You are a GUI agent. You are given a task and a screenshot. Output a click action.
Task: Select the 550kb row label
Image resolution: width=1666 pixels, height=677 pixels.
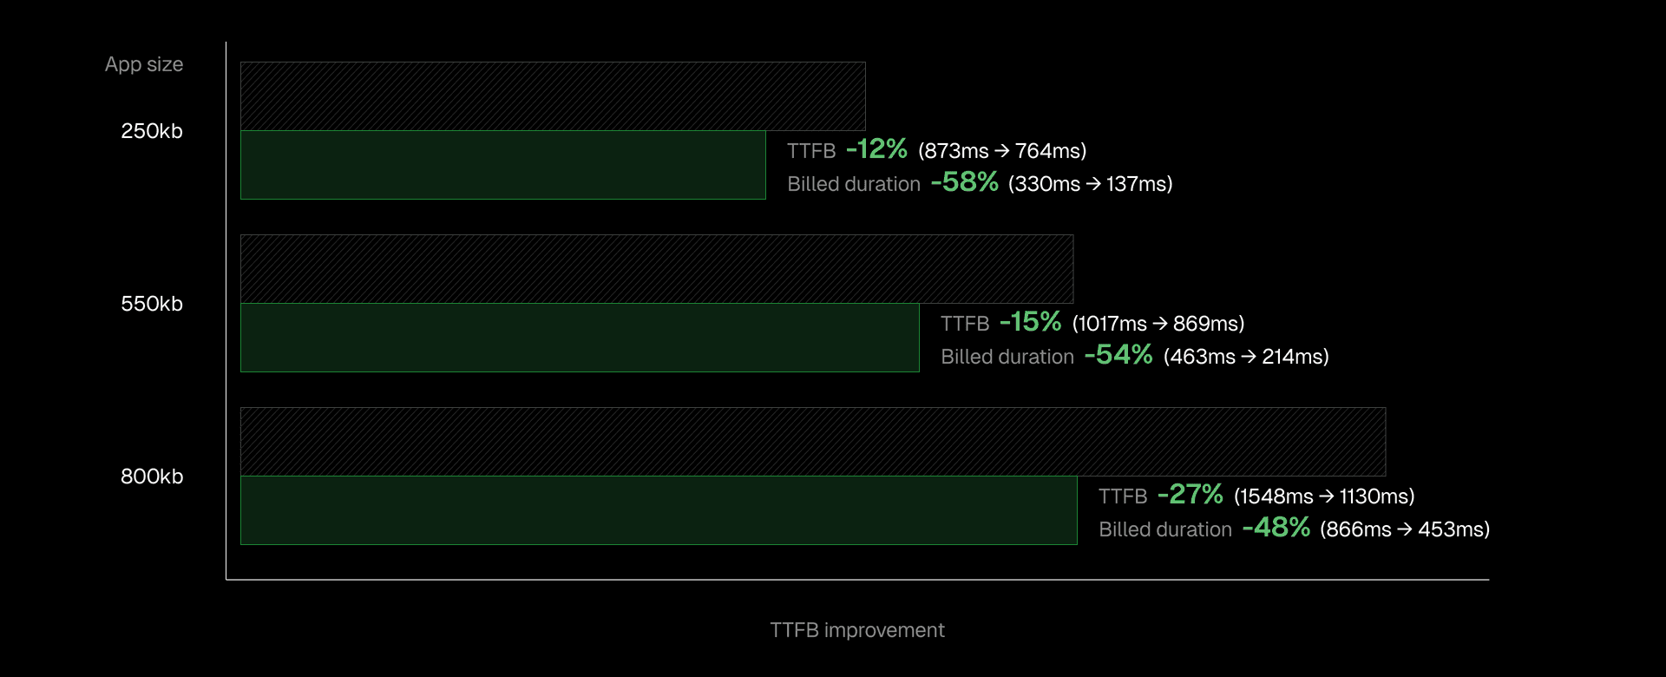pos(152,304)
